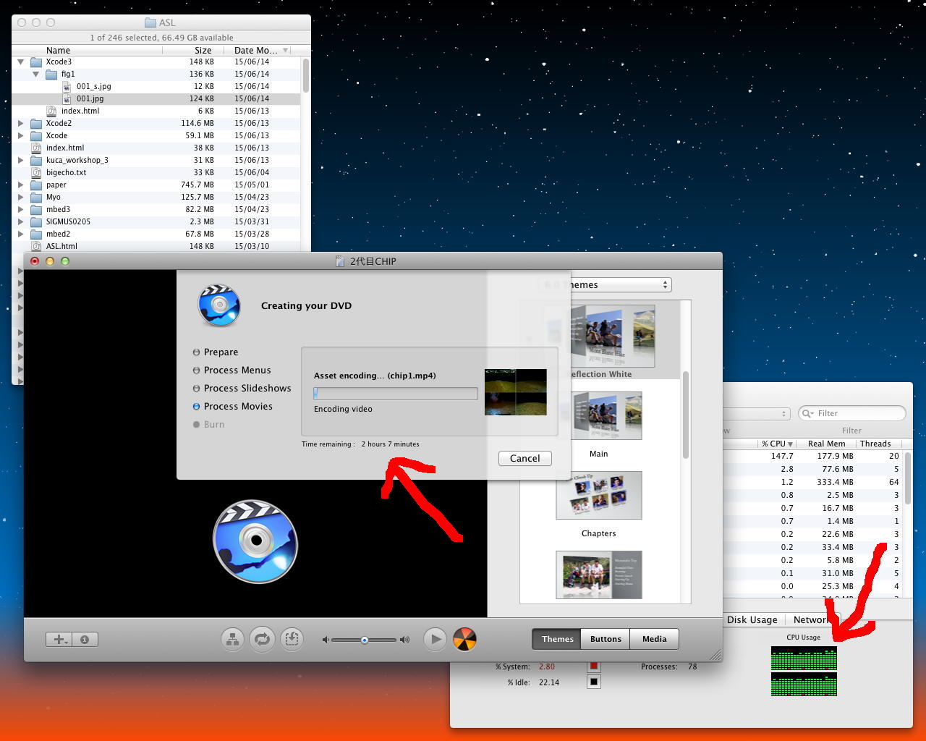Sort processes by Real Mem column

click(x=826, y=444)
